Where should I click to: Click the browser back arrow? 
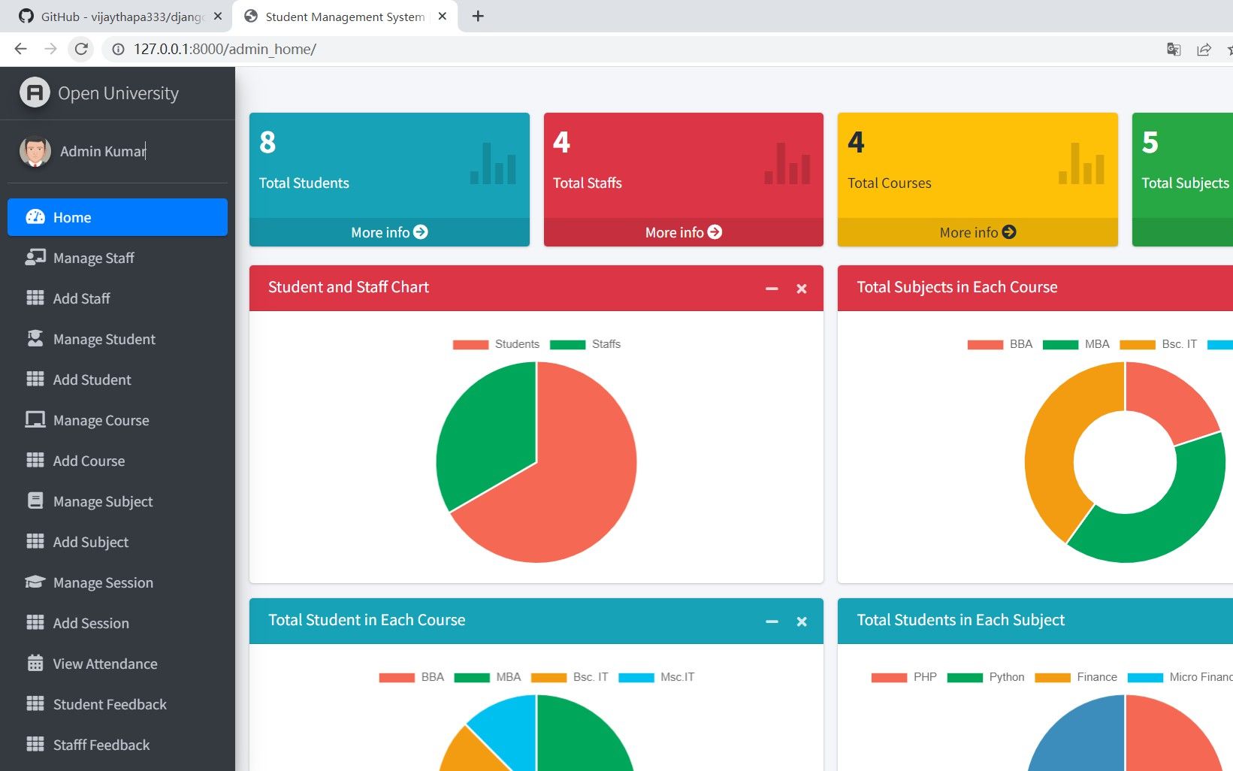point(20,49)
